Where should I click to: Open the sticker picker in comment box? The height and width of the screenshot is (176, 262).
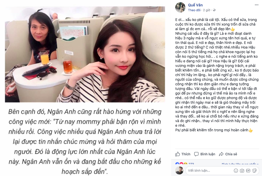click(255, 170)
